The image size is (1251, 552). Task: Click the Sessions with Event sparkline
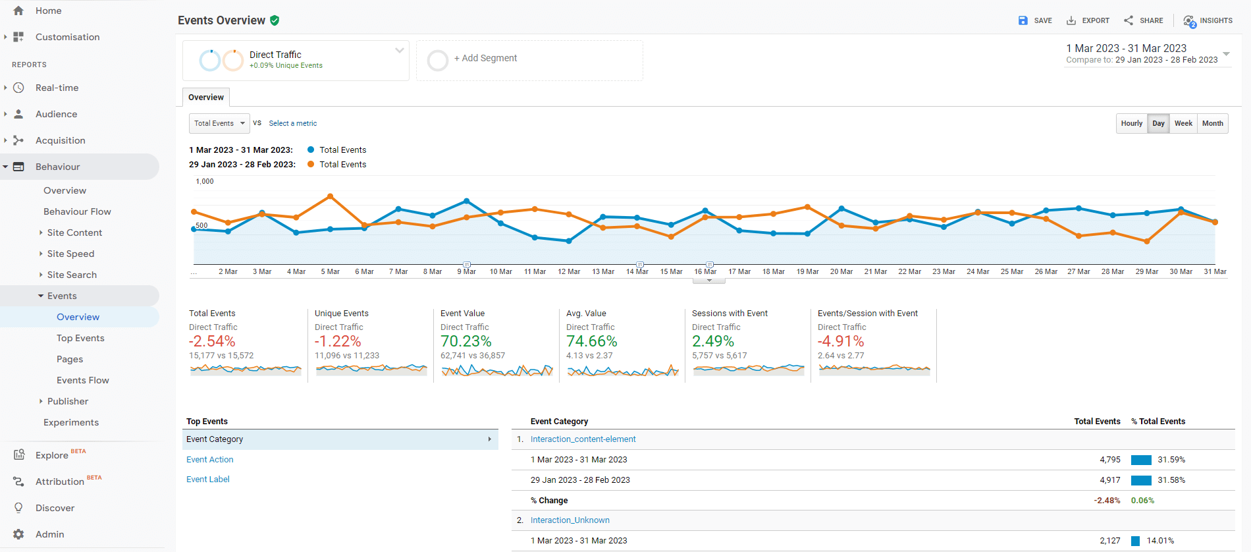click(749, 370)
